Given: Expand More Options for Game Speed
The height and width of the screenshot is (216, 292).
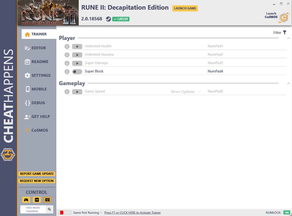Looking at the screenshot, I should point(186,92).
